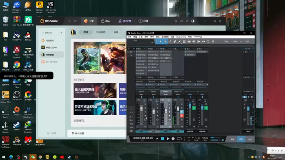Disable record arm on channel 4
This screenshot has height=160, width=285.
point(182,116)
